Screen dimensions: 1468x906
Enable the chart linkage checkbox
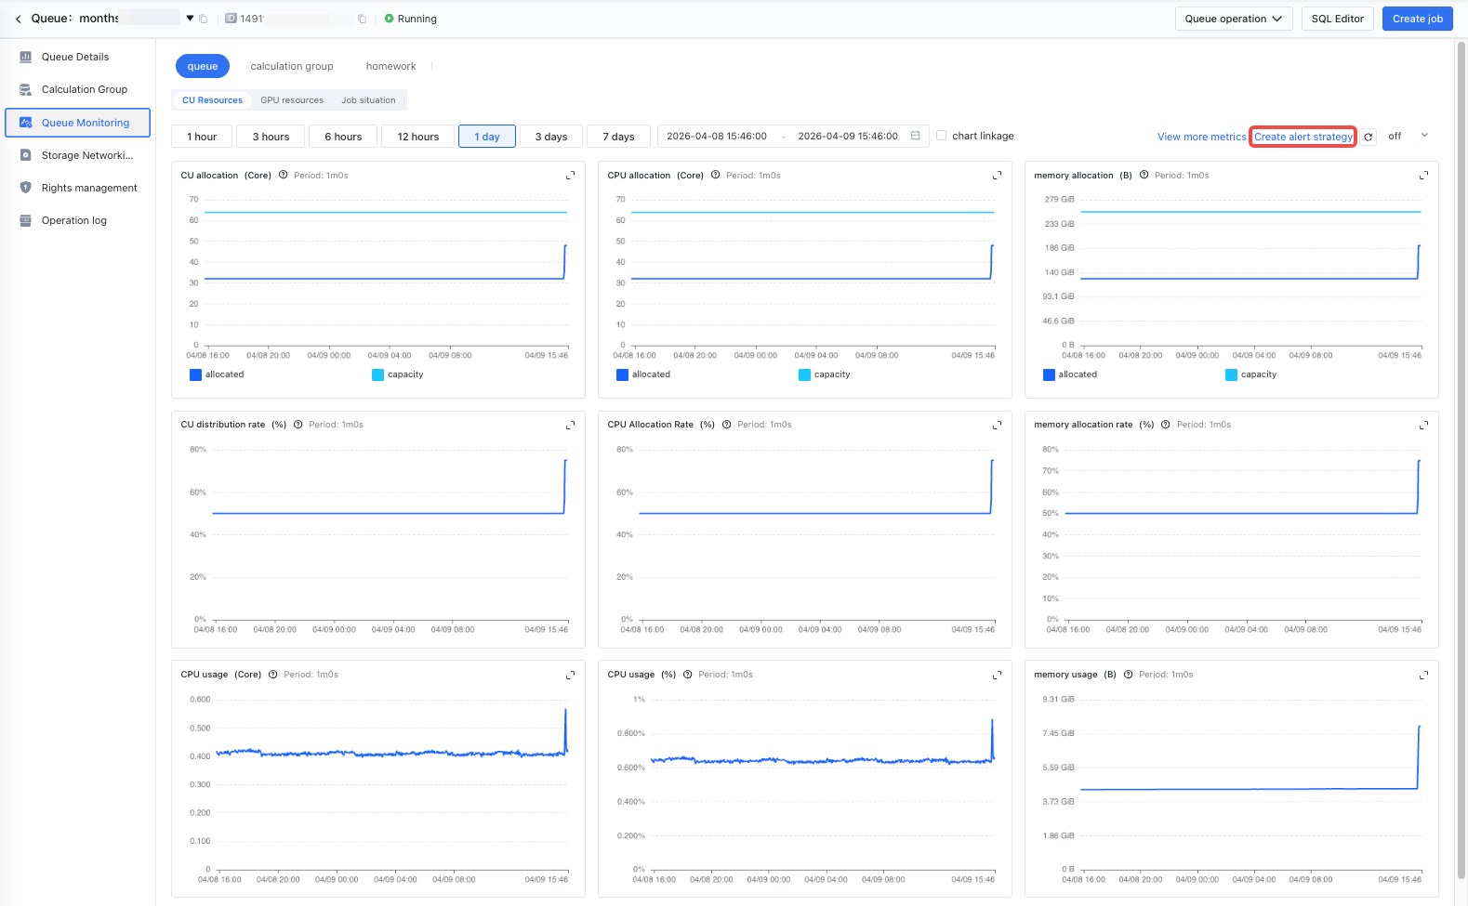[x=941, y=136]
